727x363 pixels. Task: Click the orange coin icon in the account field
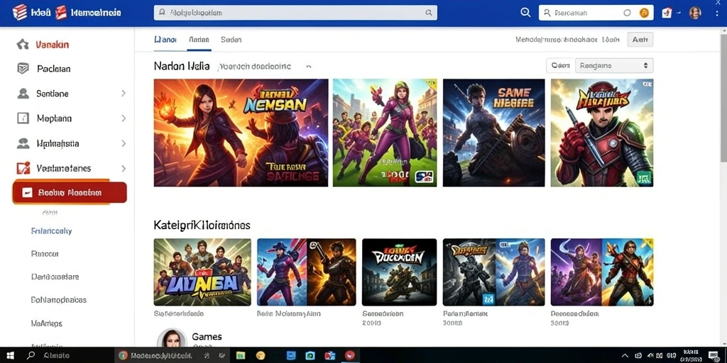click(644, 13)
